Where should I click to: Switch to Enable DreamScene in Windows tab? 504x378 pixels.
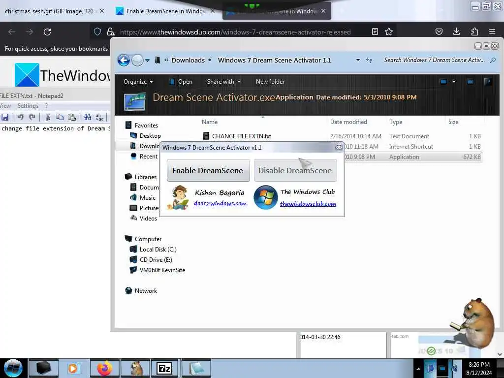tap(165, 11)
